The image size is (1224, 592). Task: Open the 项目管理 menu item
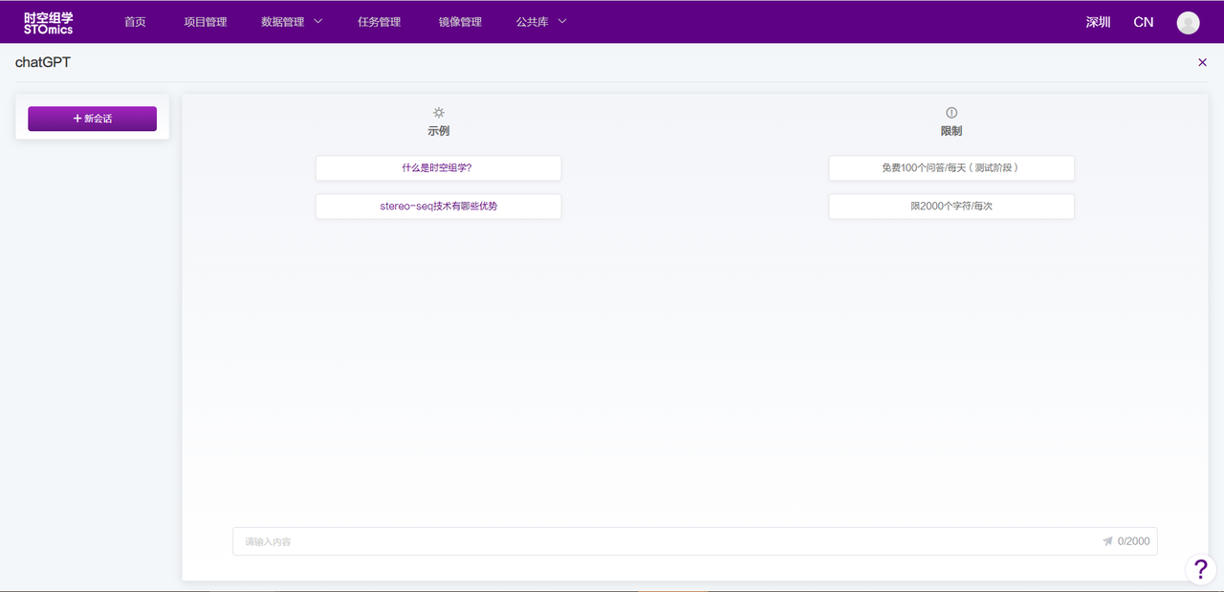[x=206, y=22]
